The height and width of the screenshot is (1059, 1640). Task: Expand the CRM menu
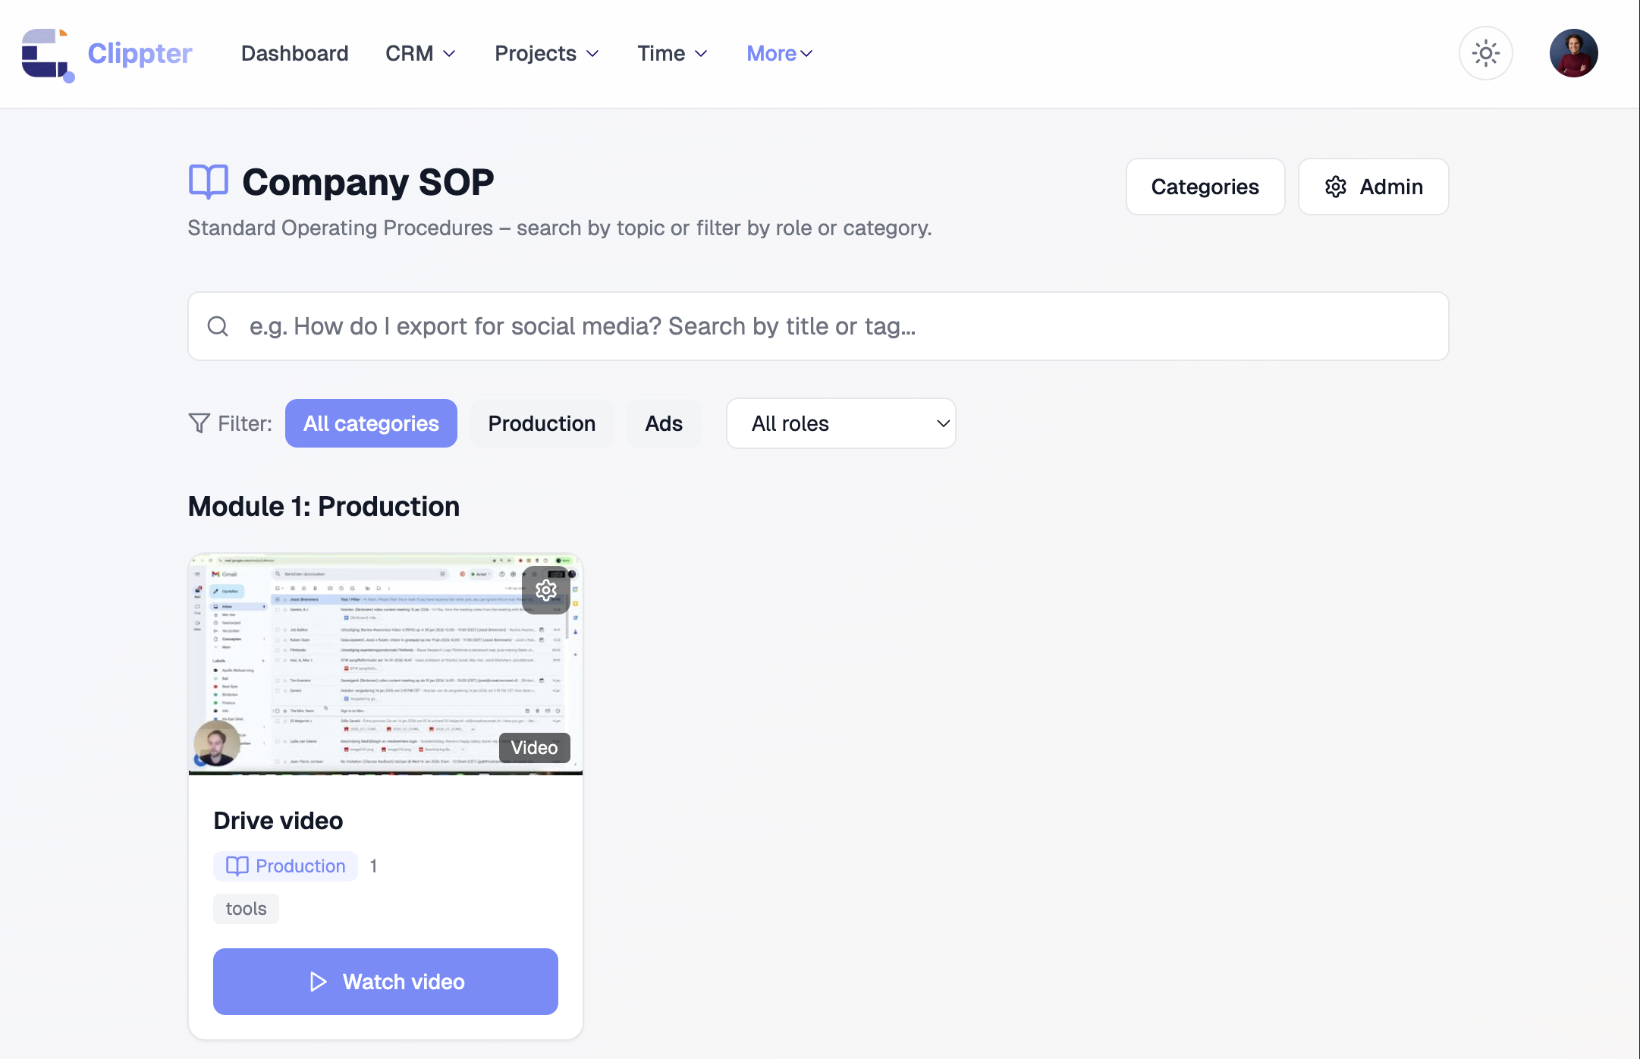tap(420, 53)
